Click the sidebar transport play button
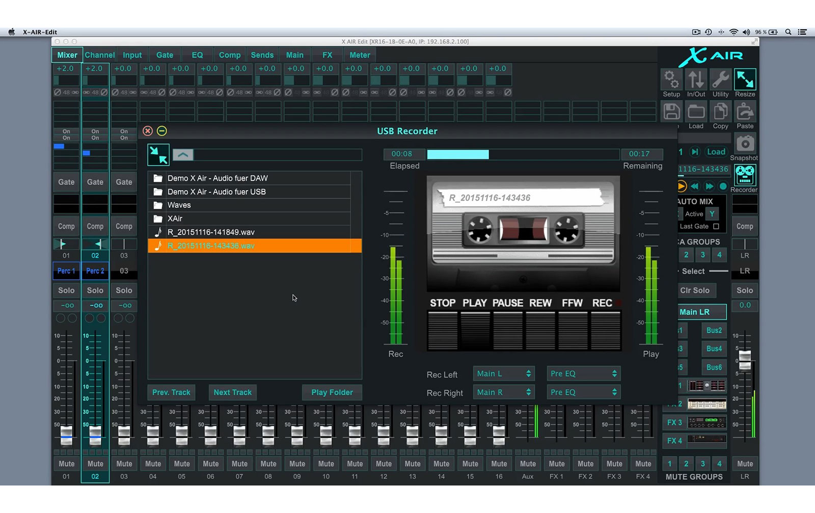Image resolution: width=815 pixels, height=513 pixels. click(682, 186)
